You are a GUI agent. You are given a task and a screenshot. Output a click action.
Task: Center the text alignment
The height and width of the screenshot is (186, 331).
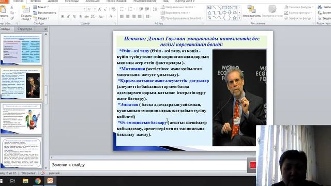[x=128, y=16]
